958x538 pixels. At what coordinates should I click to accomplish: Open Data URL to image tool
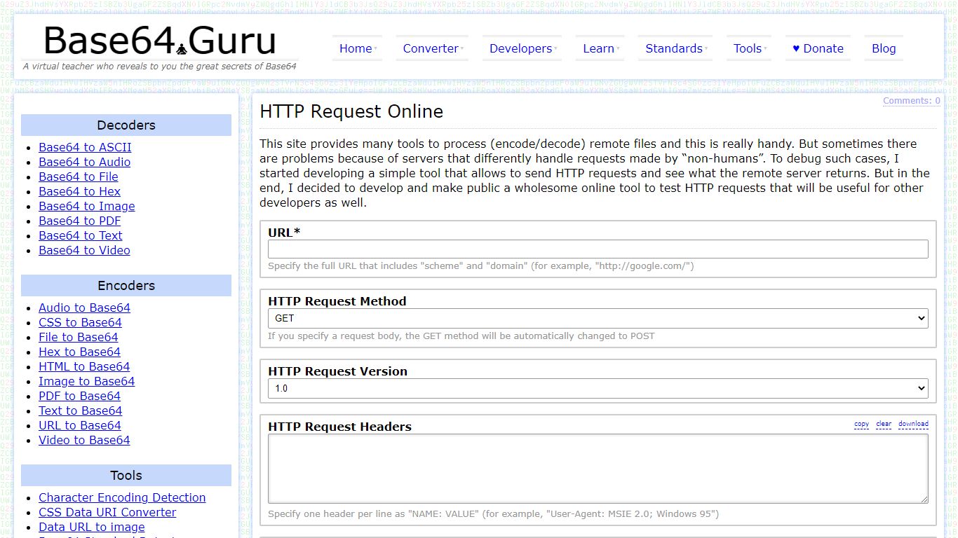(x=91, y=527)
